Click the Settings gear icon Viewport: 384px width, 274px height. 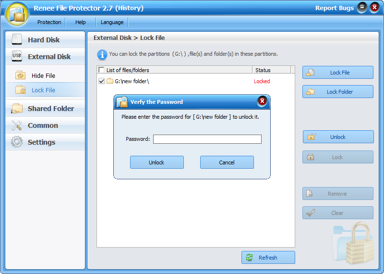pos(17,142)
